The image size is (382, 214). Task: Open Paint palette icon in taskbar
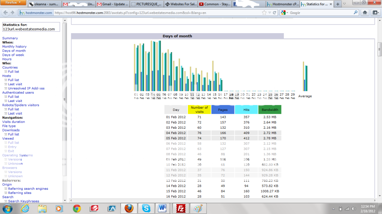pos(198,208)
